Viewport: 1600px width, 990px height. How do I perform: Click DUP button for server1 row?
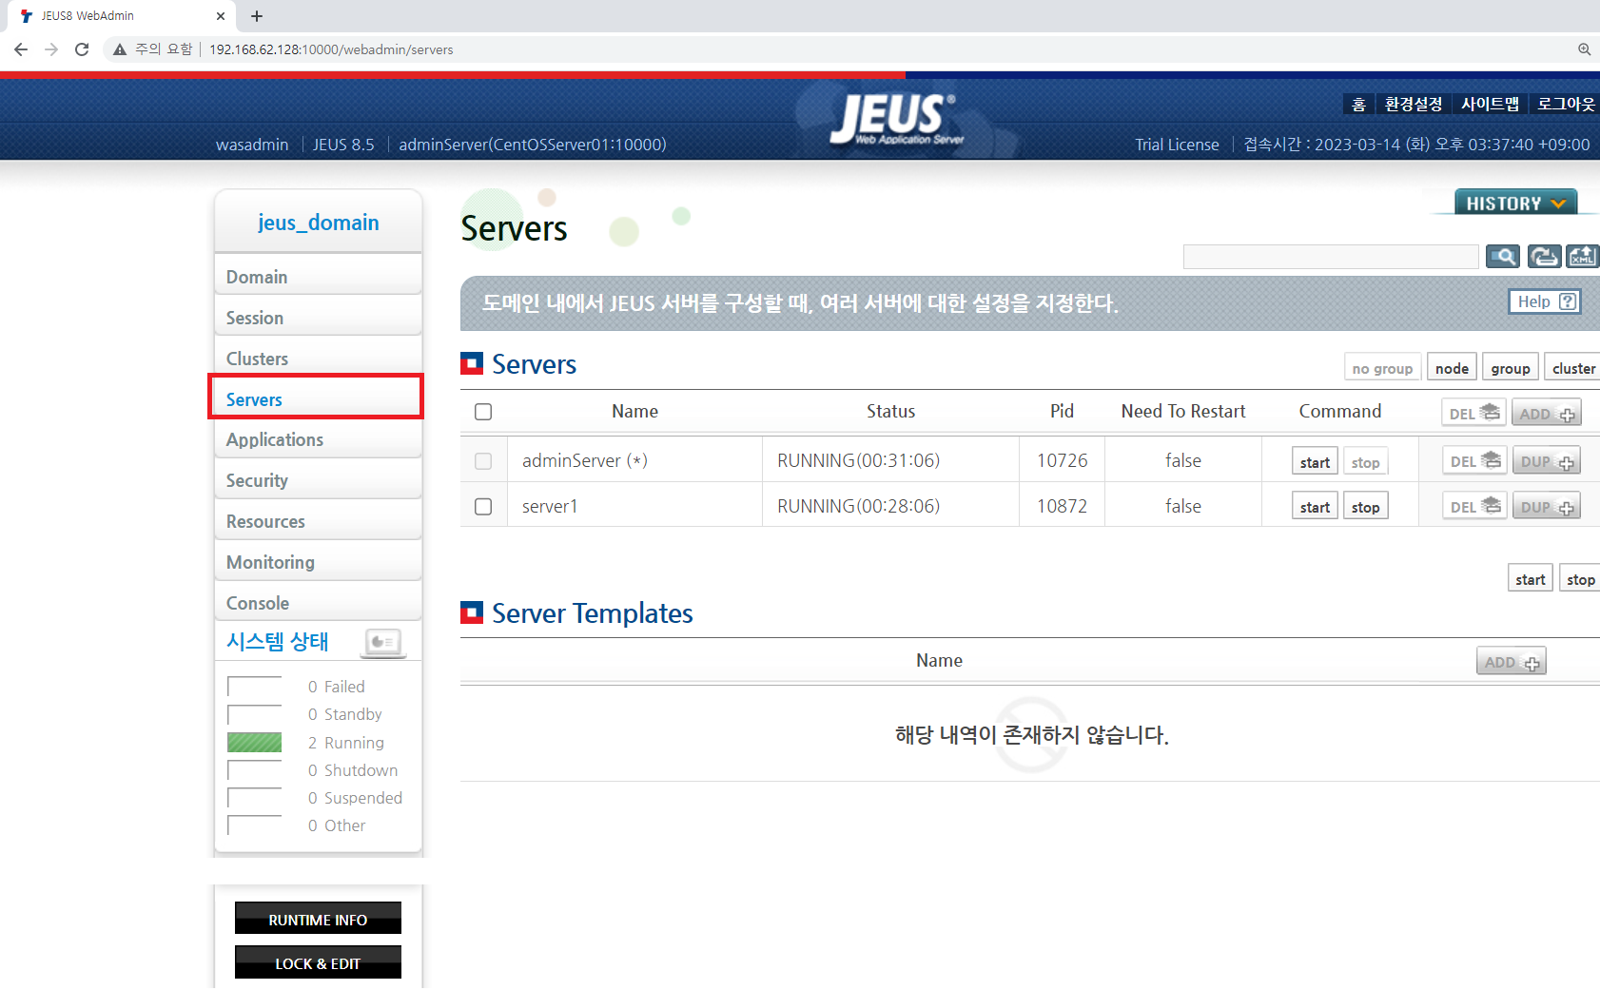[1547, 507]
